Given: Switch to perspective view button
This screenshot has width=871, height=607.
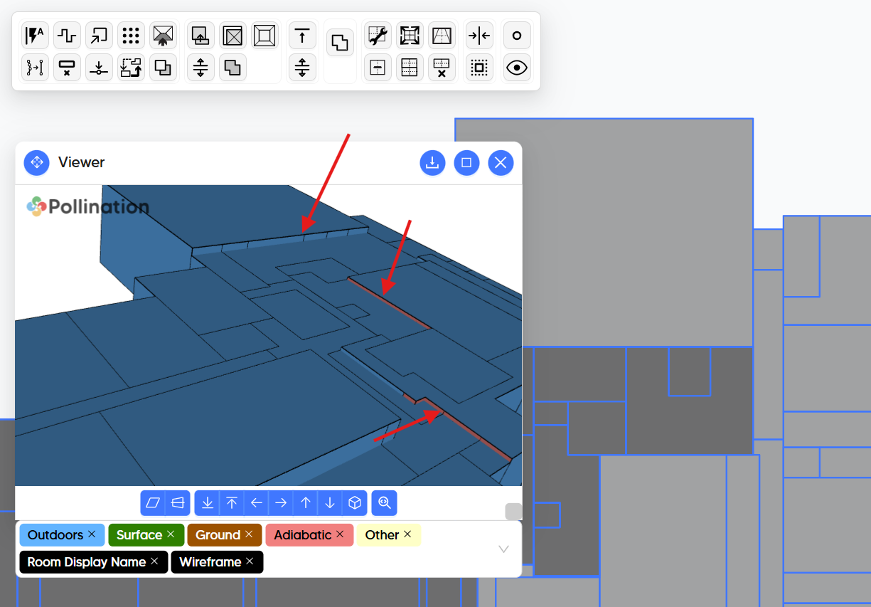Looking at the screenshot, I should (x=178, y=503).
